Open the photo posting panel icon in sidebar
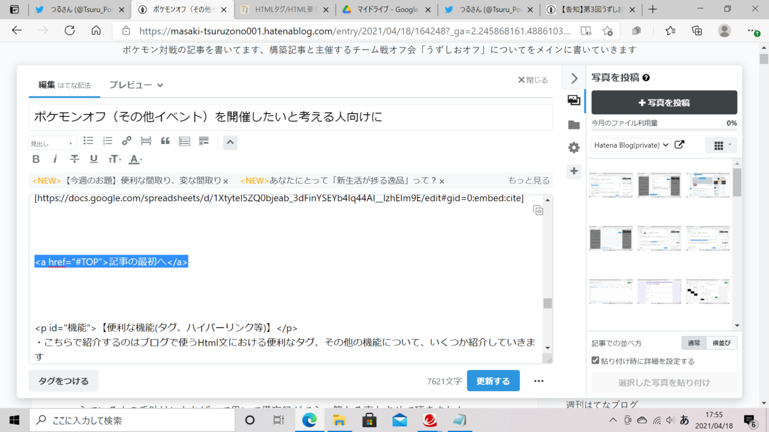This screenshot has width=769, height=432. 574,100
